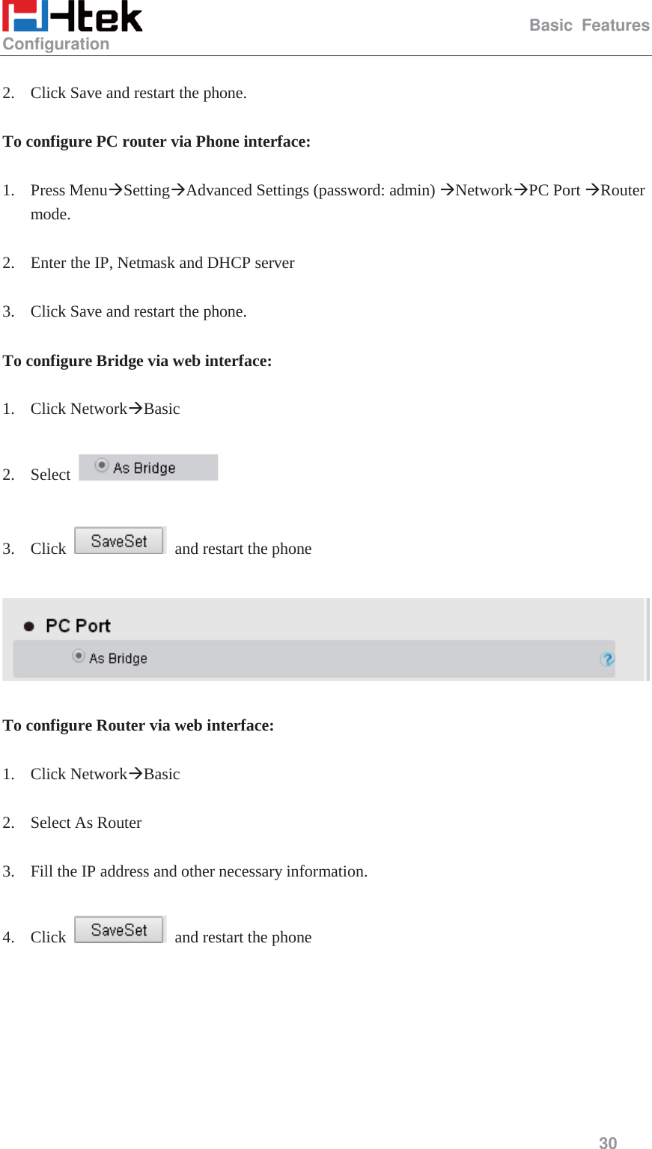
Task: Click the PC Port bullet icon
Action: pos(28,624)
